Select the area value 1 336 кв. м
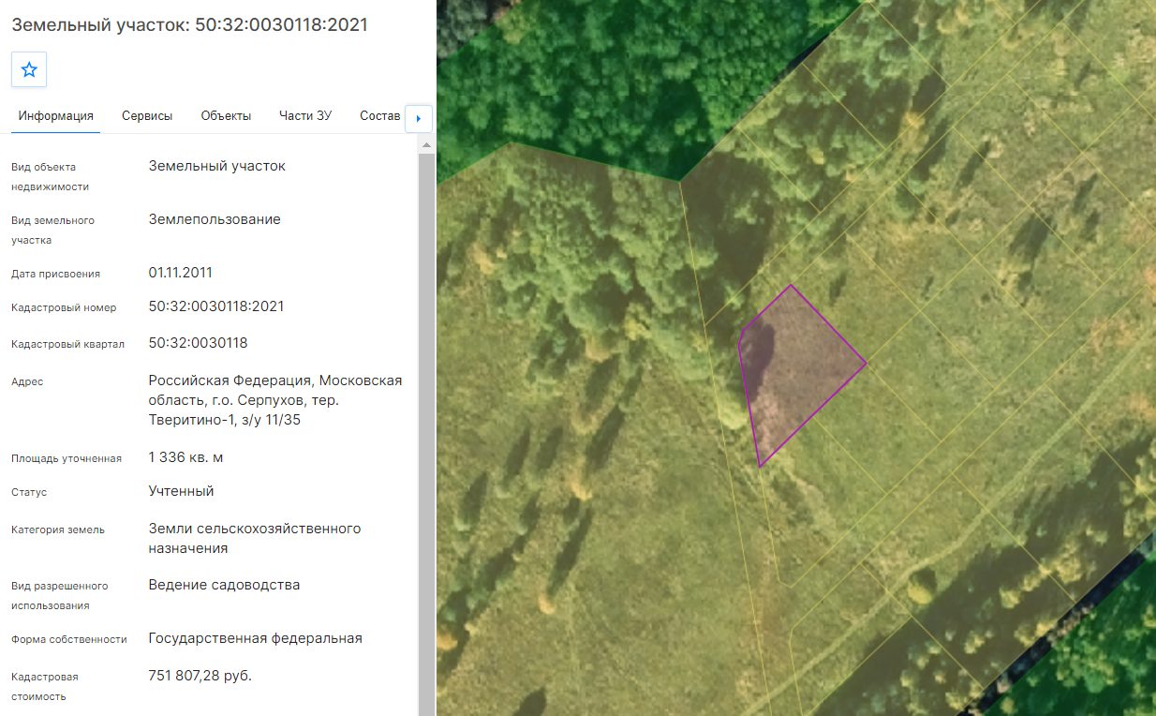 [x=185, y=457]
